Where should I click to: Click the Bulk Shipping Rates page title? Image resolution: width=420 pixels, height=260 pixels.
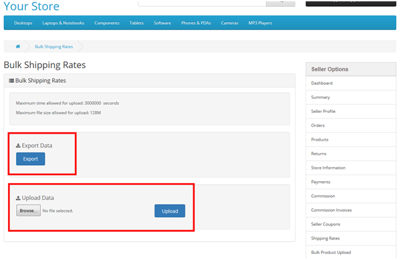click(x=45, y=65)
